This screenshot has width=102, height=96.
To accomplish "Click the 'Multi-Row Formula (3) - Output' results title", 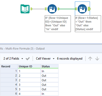I will [x=25, y=49].
